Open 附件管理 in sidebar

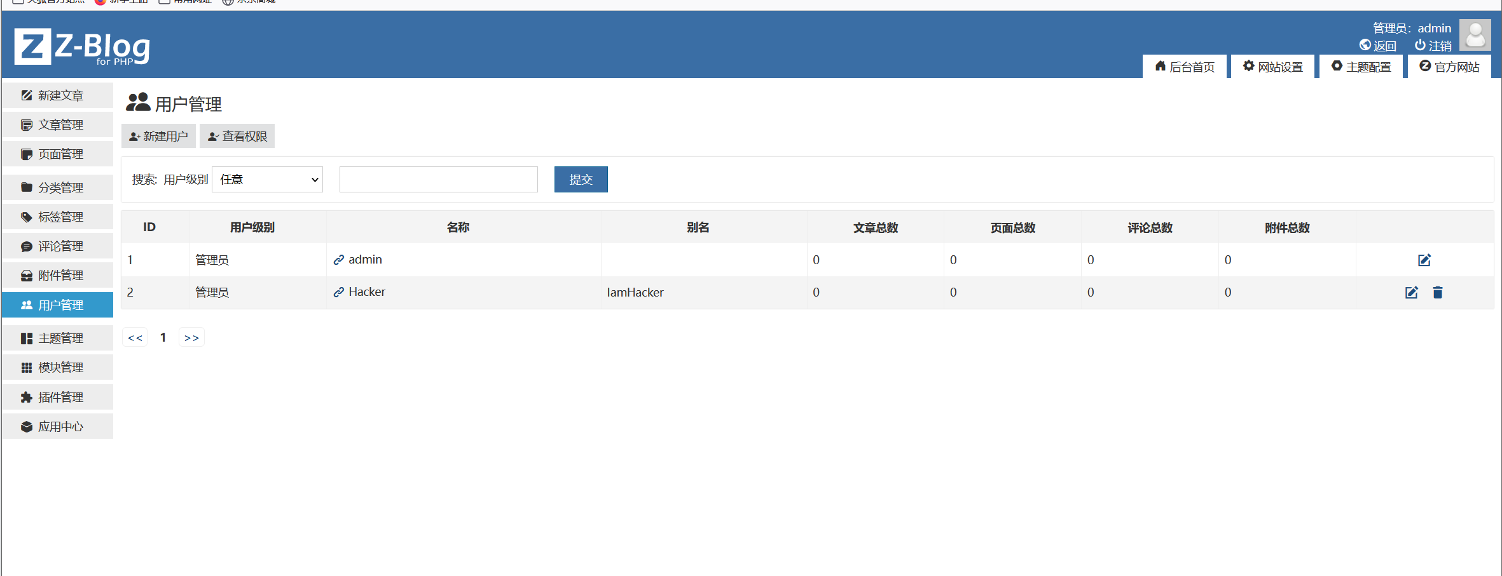[58, 275]
